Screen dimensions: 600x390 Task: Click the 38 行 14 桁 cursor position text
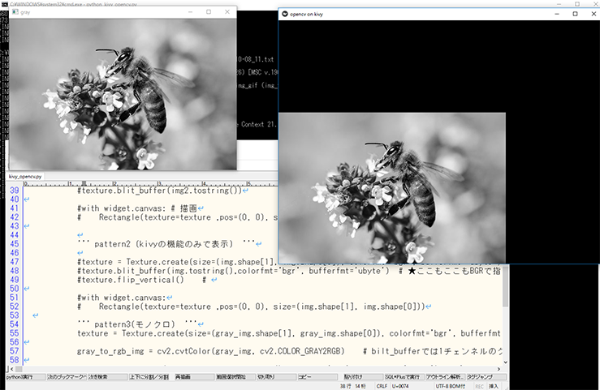(x=353, y=386)
